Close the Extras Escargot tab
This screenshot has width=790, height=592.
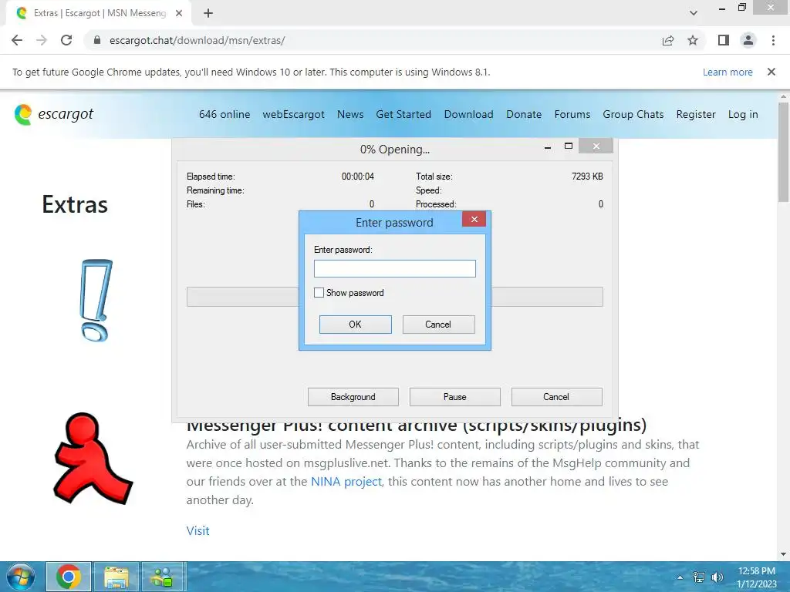[179, 13]
